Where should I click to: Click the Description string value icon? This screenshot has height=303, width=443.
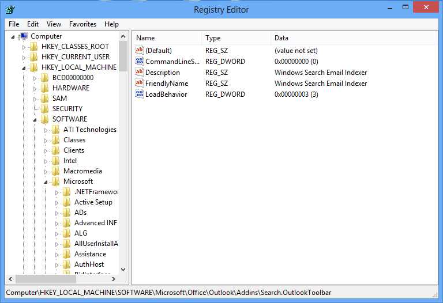click(x=139, y=73)
